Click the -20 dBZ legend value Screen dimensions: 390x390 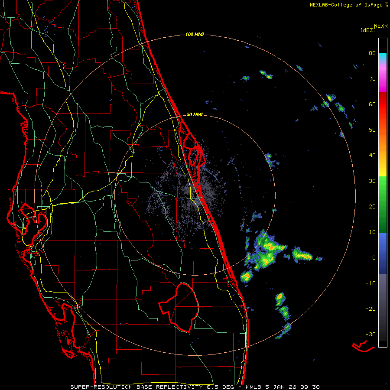370,309
